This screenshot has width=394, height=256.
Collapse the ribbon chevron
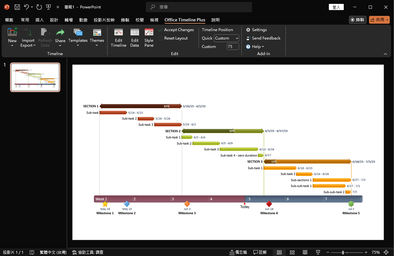[385, 54]
